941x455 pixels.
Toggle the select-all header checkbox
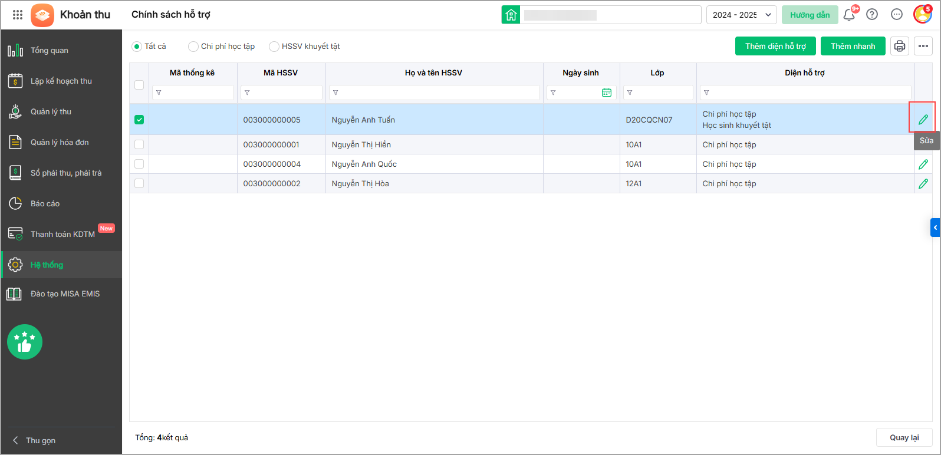point(139,84)
